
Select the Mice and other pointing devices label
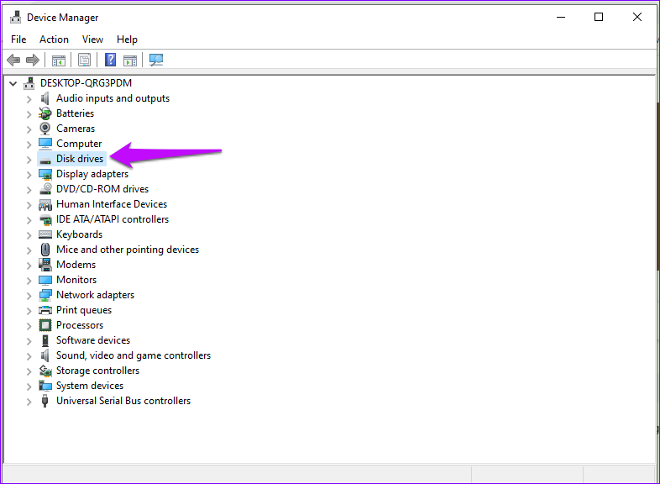pyautogui.click(x=128, y=250)
